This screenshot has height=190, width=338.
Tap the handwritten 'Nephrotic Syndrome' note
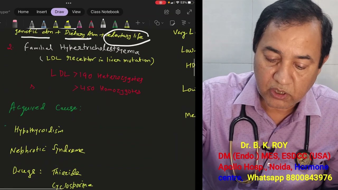[48, 149]
